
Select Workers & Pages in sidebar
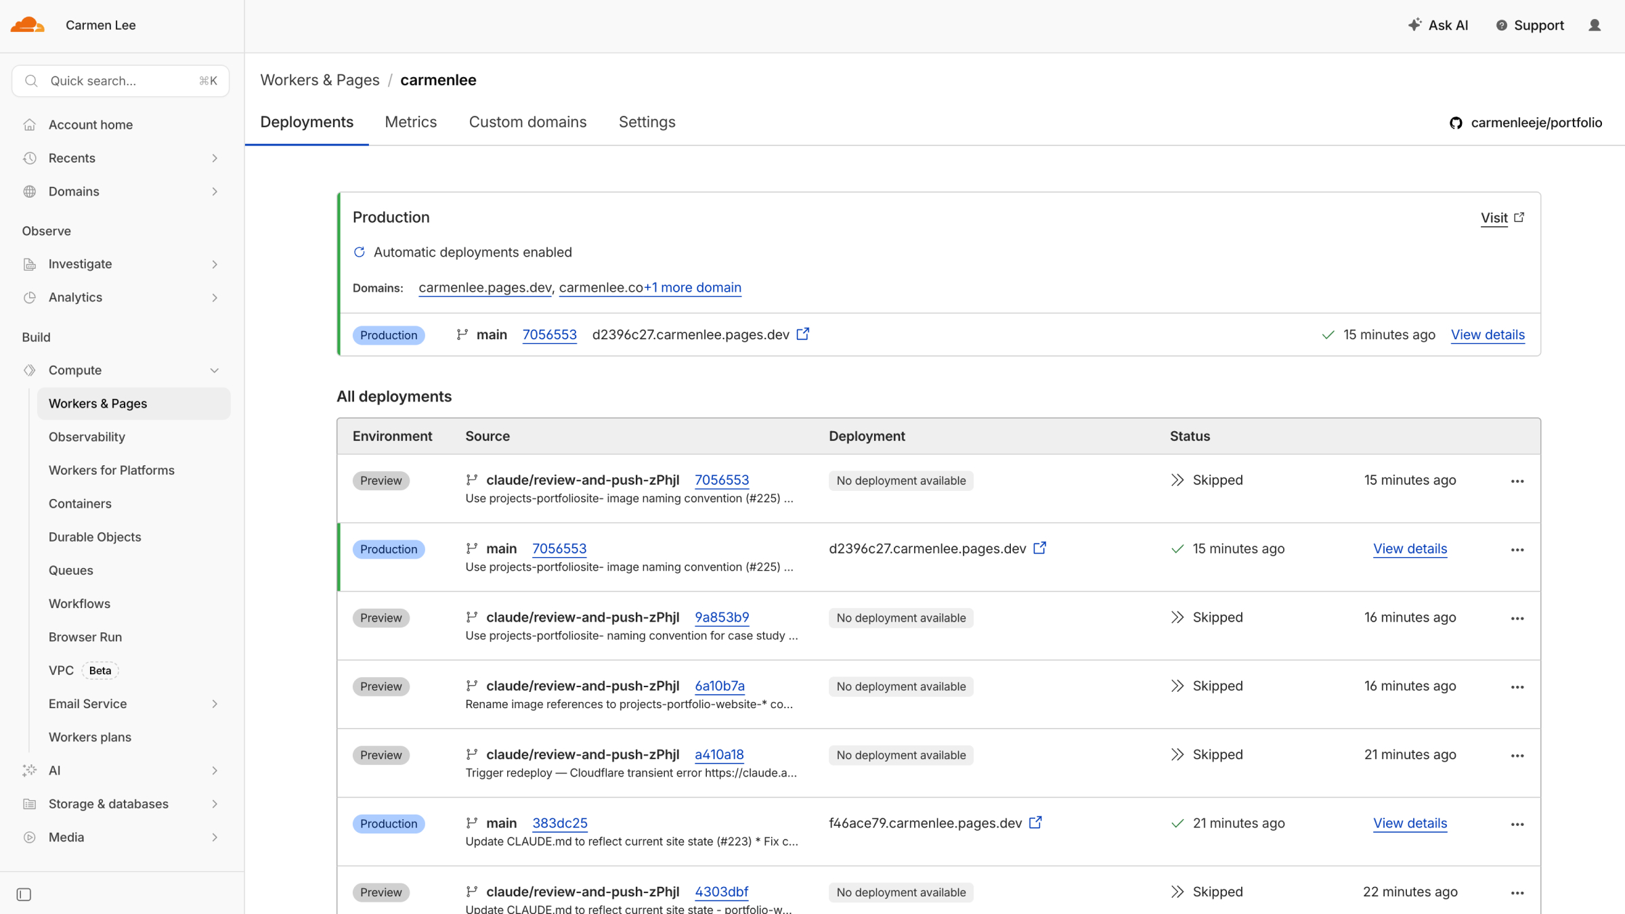[x=134, y=404]
